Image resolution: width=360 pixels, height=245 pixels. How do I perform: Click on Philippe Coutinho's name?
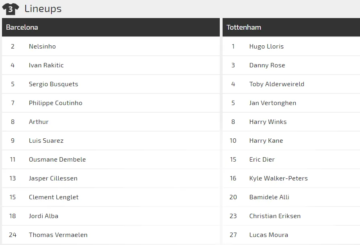(x=55, y=103)
